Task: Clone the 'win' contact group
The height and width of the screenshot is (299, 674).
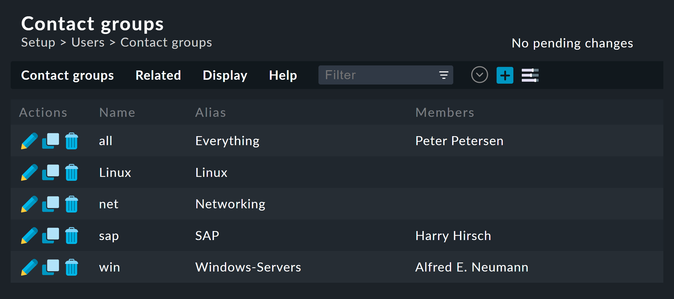Action: tap(51, 267)
